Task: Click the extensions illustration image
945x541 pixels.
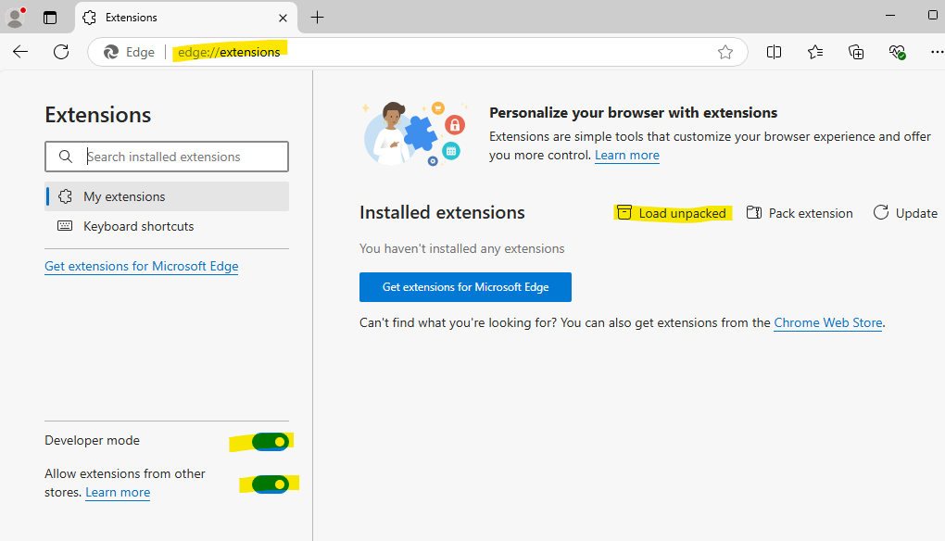Action: pos(415,133)
